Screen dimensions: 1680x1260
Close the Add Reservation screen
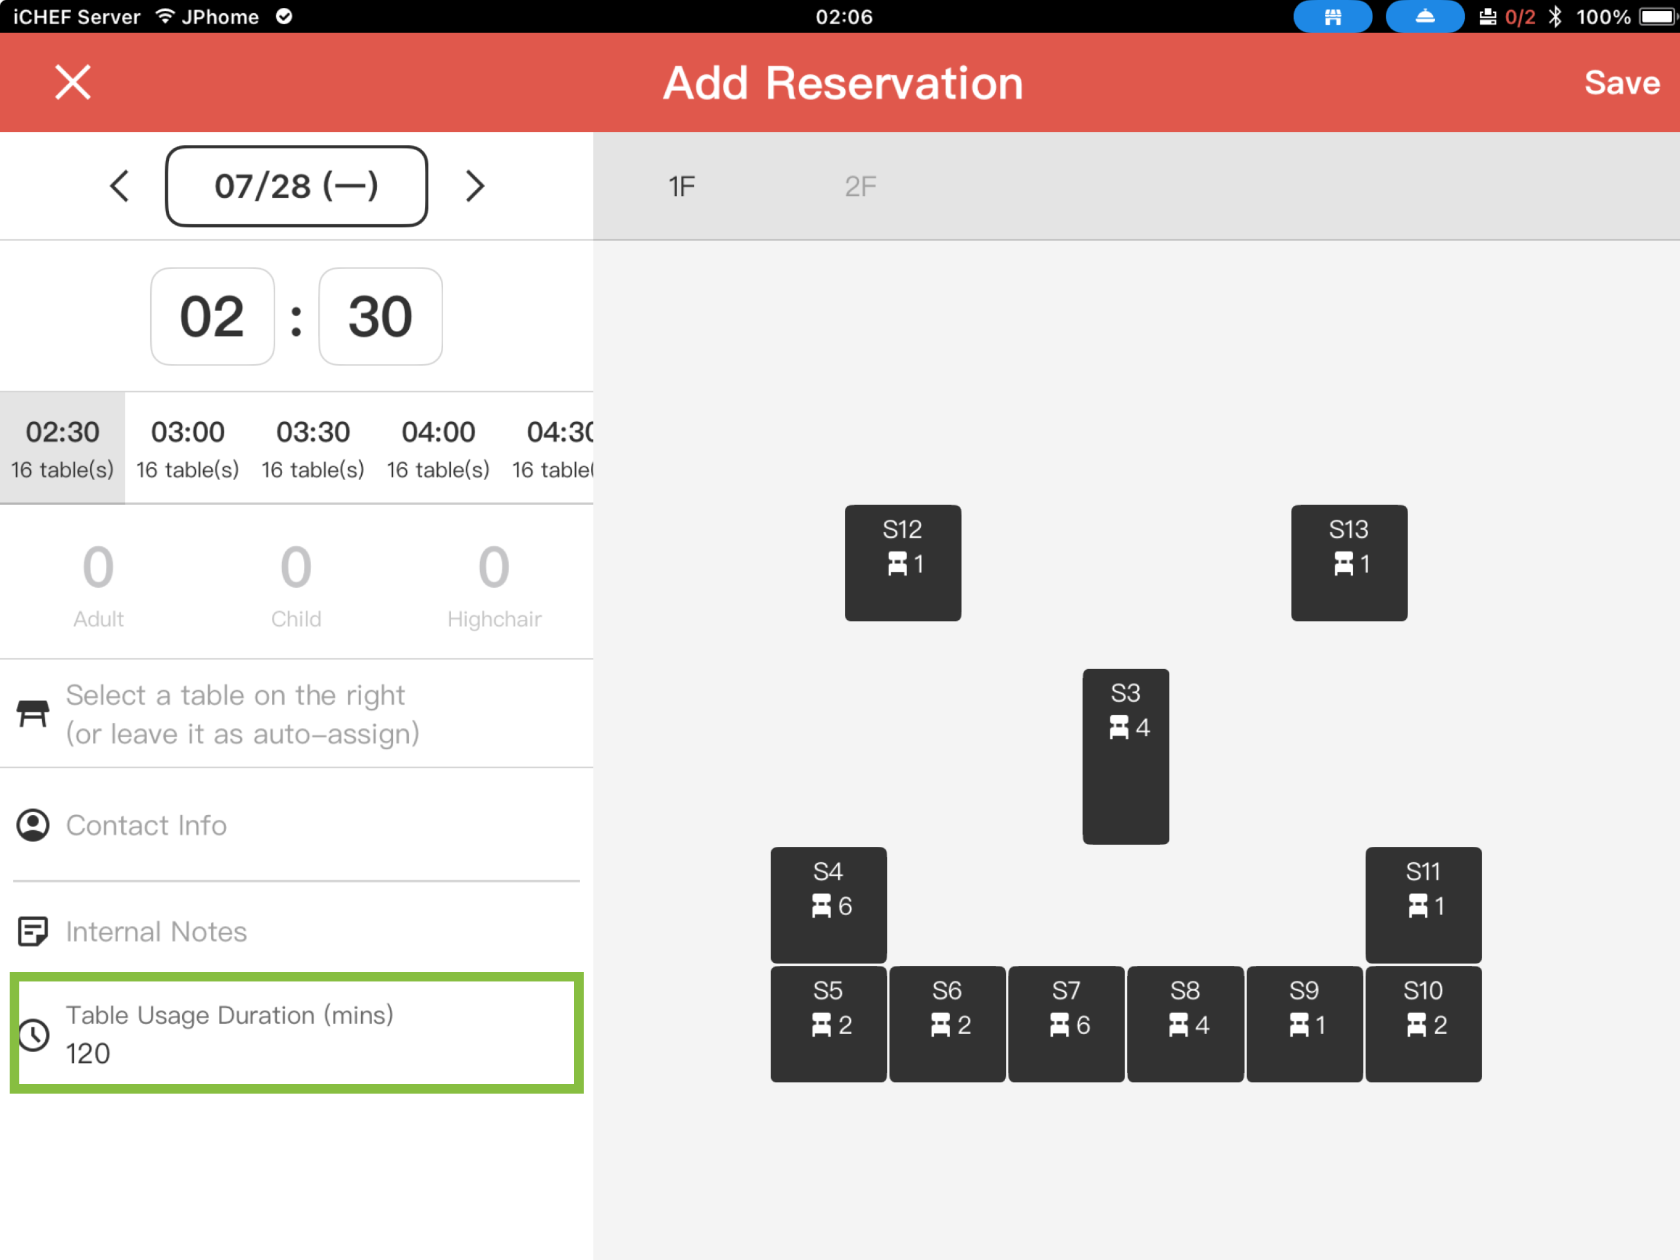[x=73, y=82]
